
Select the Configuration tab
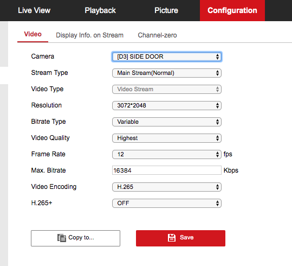(x=232, y=10)
